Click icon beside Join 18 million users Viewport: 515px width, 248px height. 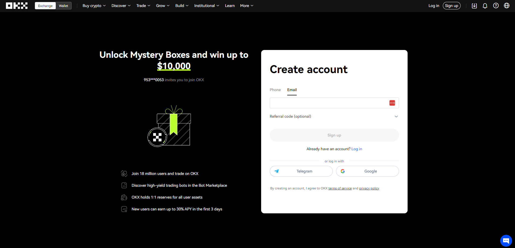pyautogui.click(x=124, y=174)
